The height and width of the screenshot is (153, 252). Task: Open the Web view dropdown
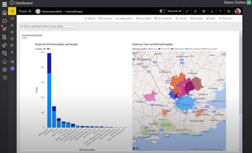click(x=226, y=18)
